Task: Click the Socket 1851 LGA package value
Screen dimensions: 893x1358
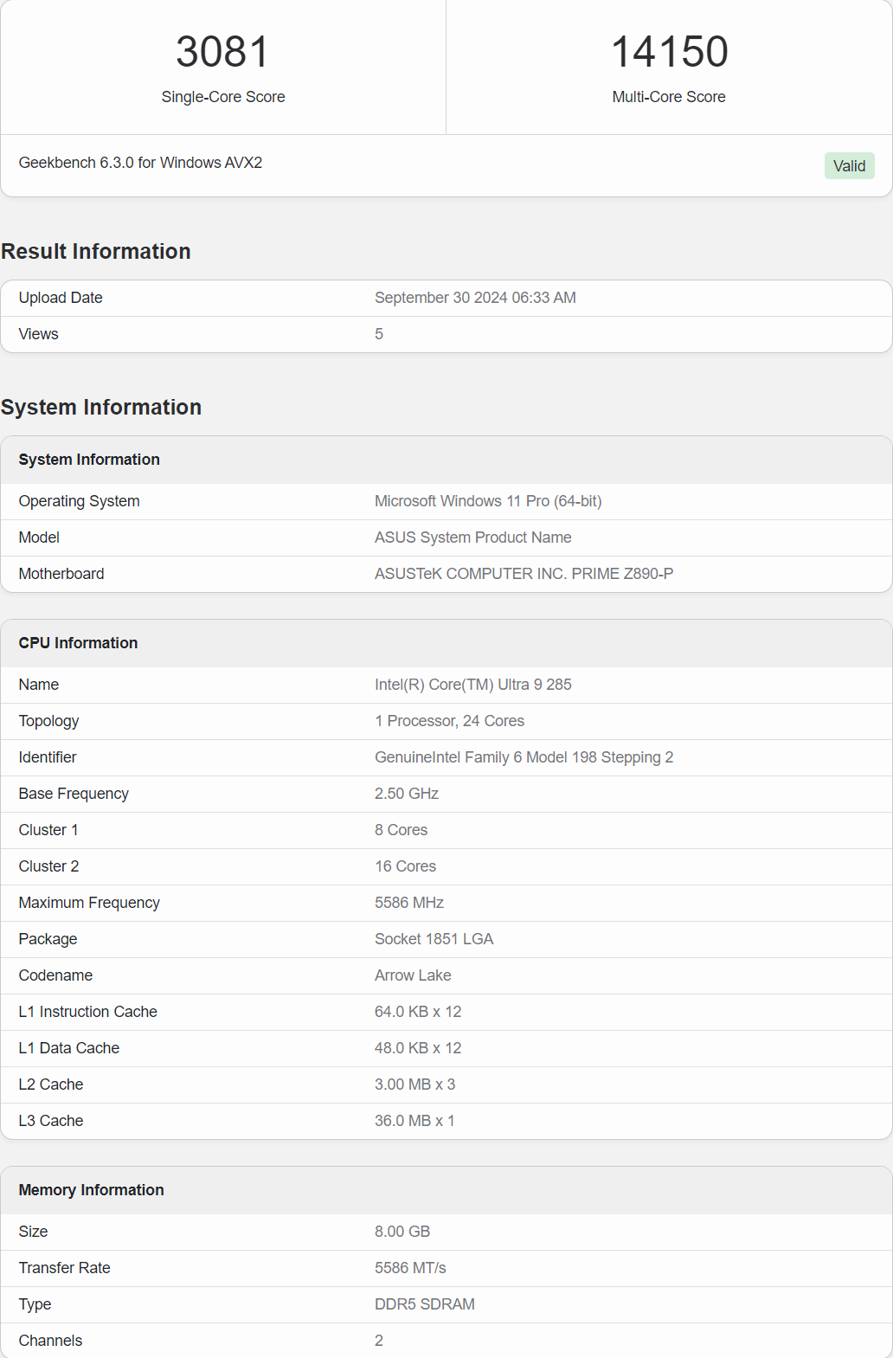Action: coord(434,939)
